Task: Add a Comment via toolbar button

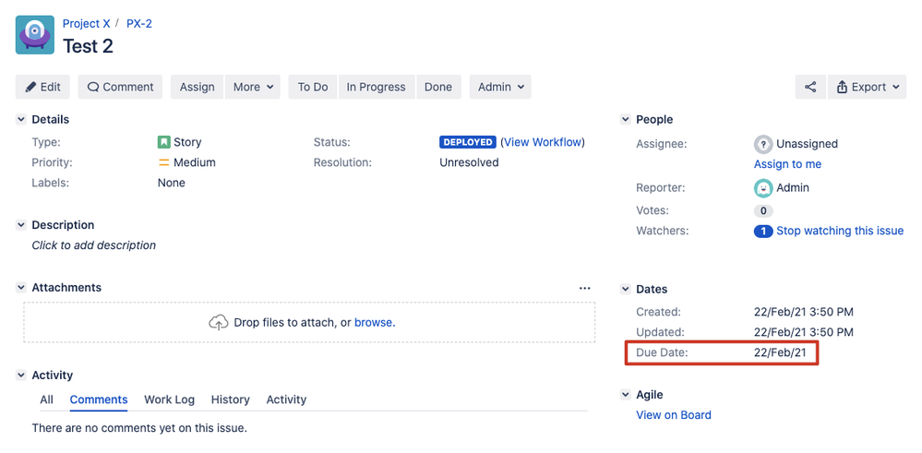Action: (x=120, y=87)
